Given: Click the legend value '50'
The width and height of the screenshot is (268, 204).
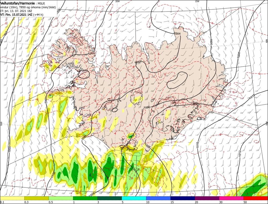Looking at the screenshot, I should (245, 202).
